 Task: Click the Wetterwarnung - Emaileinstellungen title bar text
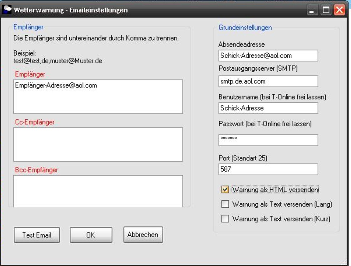point(71,10)
